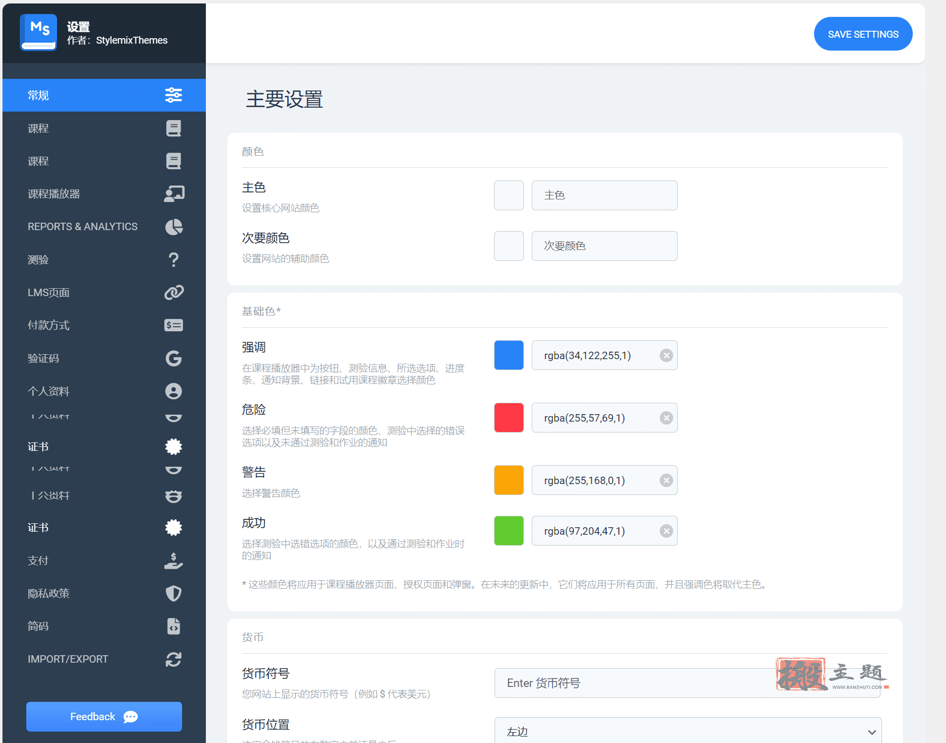Switch to the 隐私政策 section

104,593
